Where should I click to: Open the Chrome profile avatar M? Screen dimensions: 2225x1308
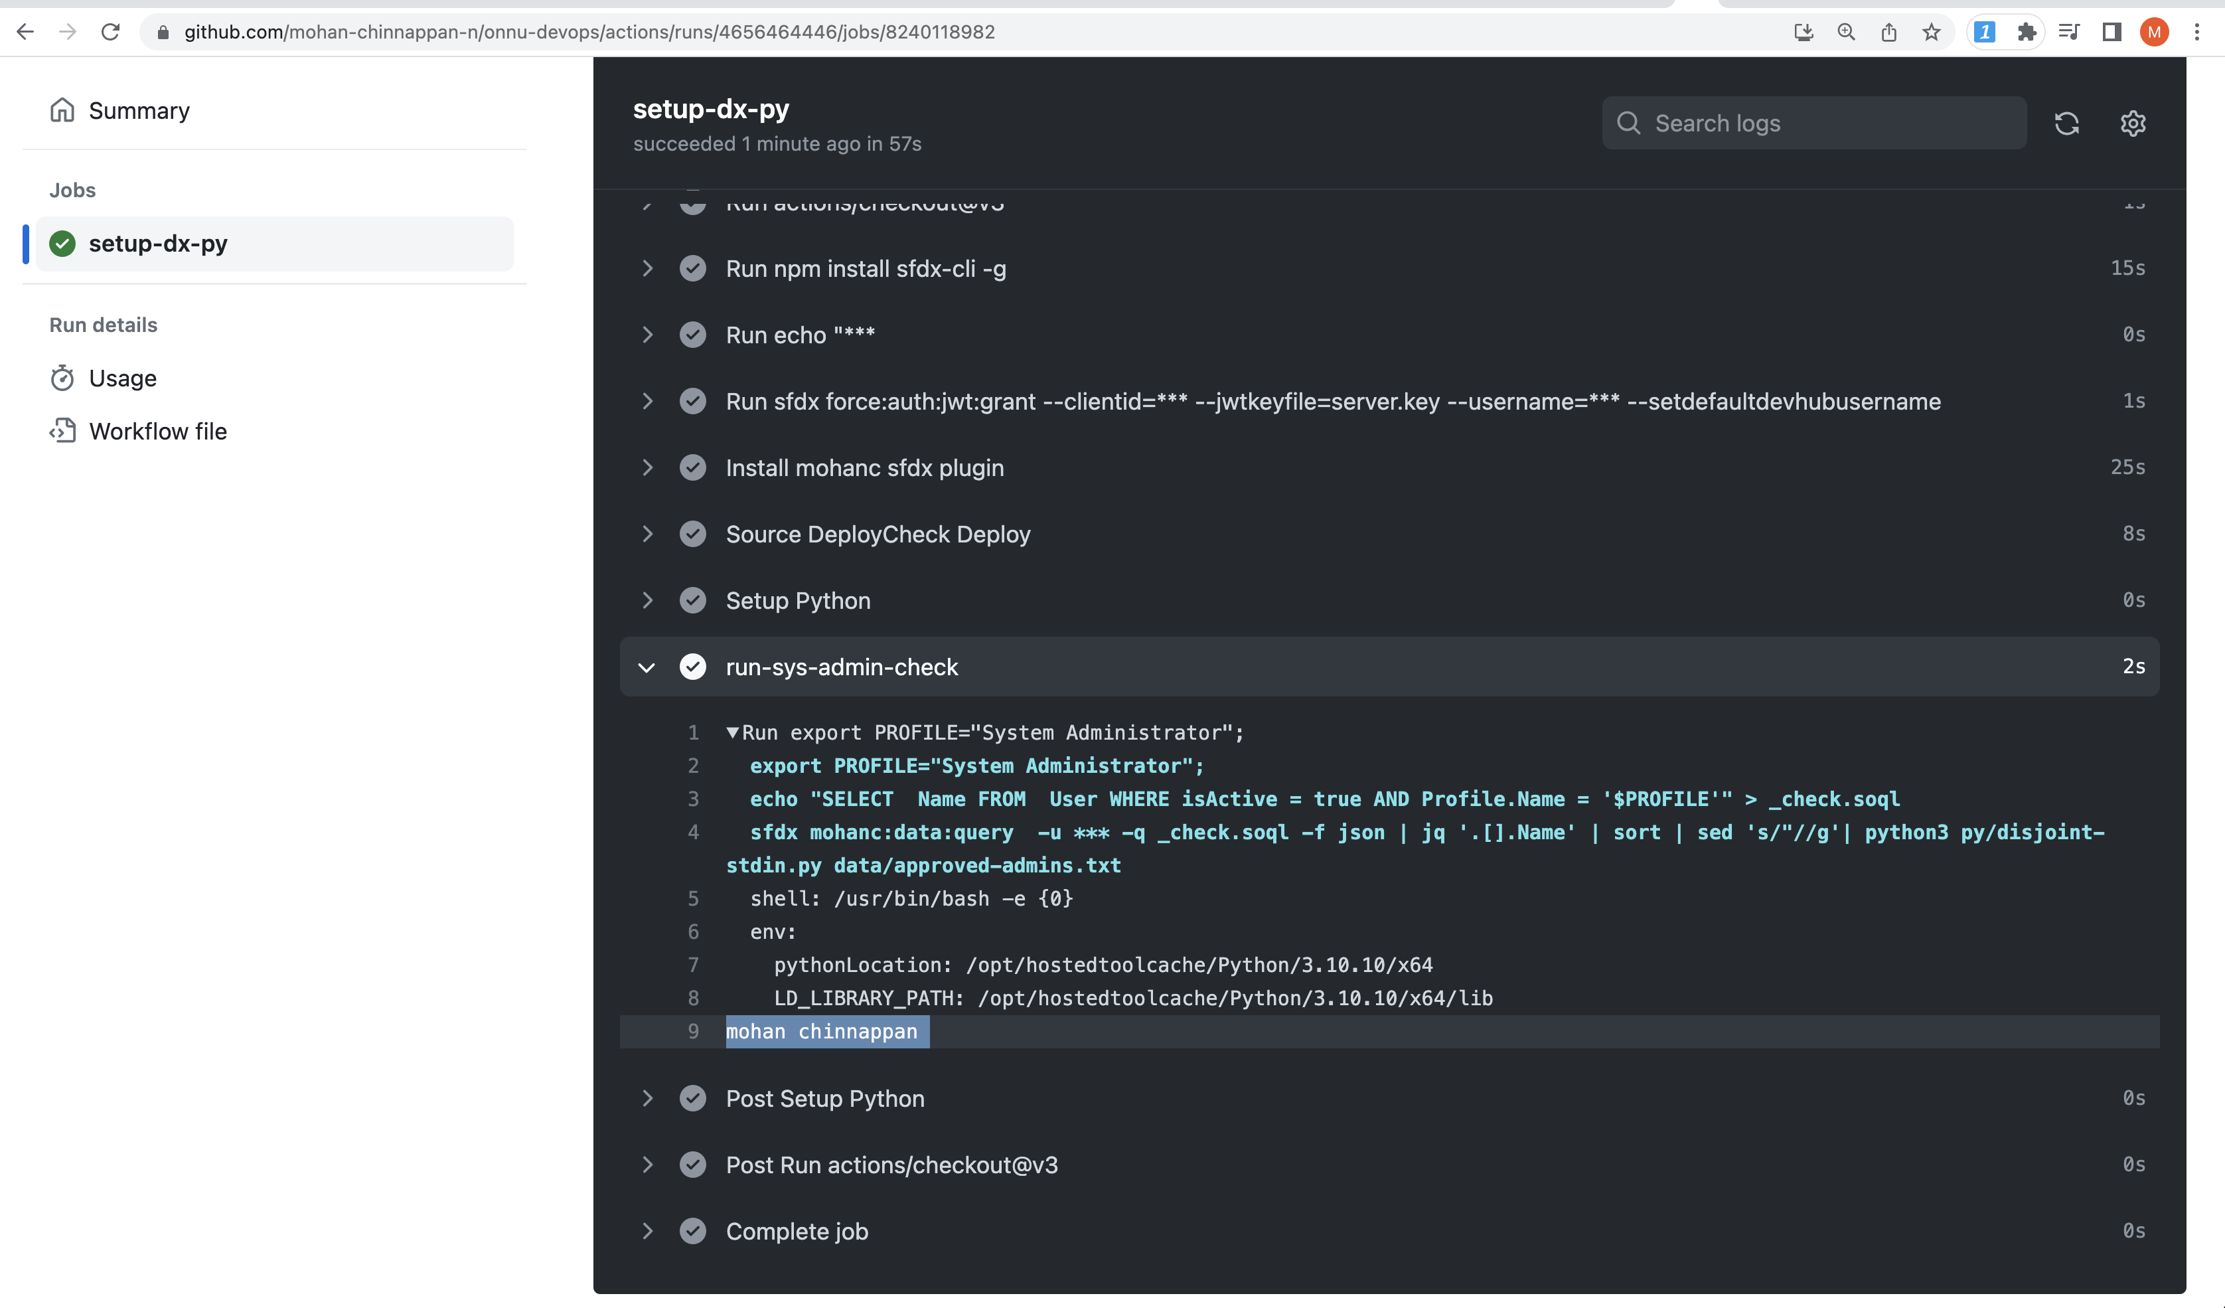(x=2155, y=33)
